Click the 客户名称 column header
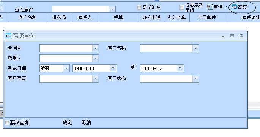 tap(28, 17)
